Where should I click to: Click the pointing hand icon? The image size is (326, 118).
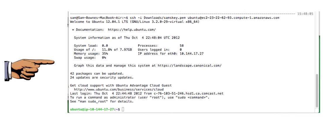29,70
